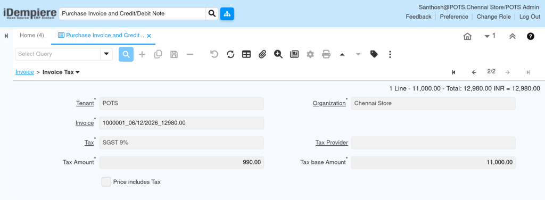Click the Tenant field label

85,103
